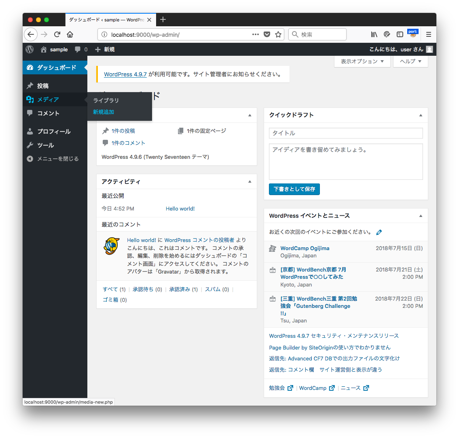The image size is (459, 438).
Task: Click the WordPress logo in the admin bar
Action: pyautogui.click(x=29, y=49)
